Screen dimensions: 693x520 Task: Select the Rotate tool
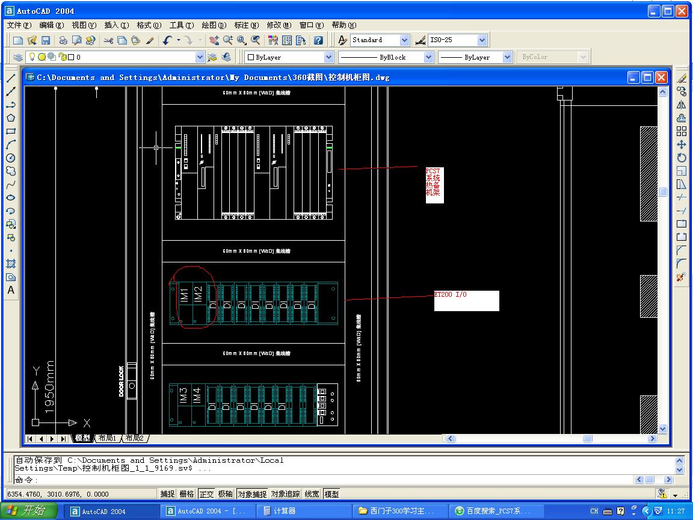tap(682, 158)
